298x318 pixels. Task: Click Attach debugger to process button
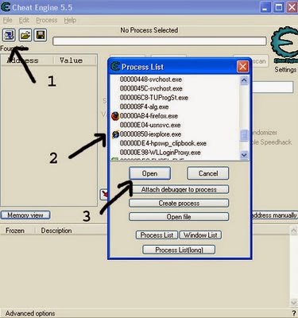(179, 189)
